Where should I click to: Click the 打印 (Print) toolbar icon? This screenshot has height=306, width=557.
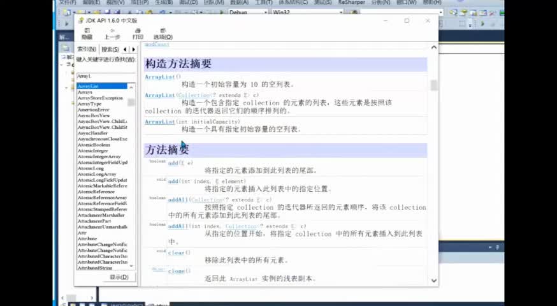[x=138, y=34]
